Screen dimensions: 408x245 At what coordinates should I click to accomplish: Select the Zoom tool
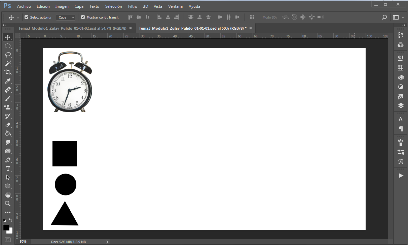tap(7, 204)
